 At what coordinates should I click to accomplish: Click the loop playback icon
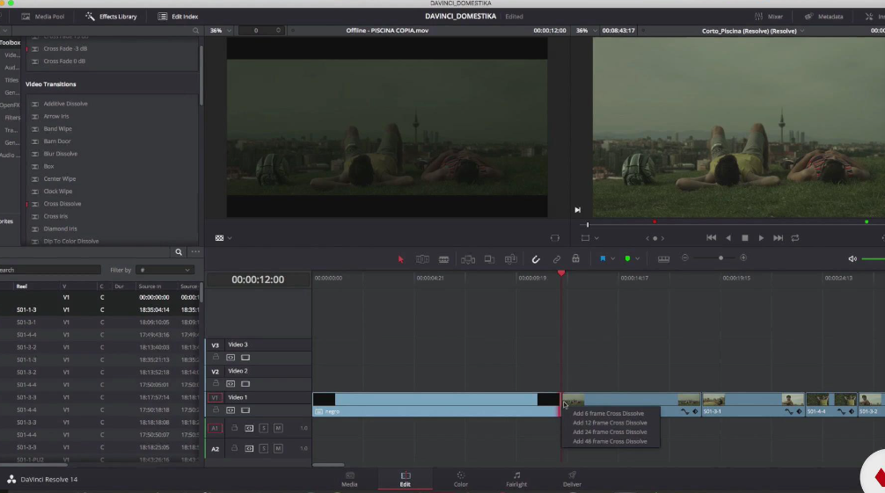pos(795,238)
